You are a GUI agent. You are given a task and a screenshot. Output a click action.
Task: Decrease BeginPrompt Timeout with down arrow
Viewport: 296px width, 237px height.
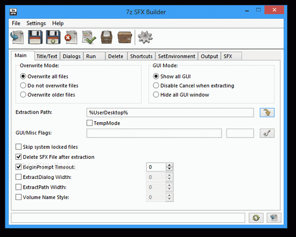(169, 169)
